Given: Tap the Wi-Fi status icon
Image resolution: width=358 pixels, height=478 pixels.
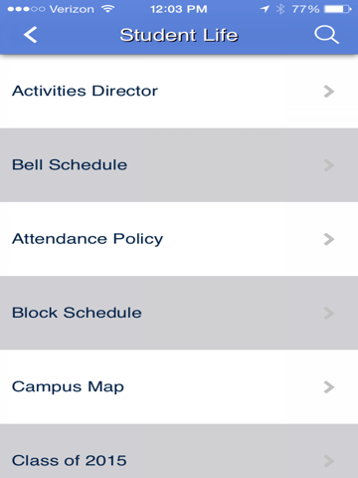Looking at the screenshot, I should (107, 9).
